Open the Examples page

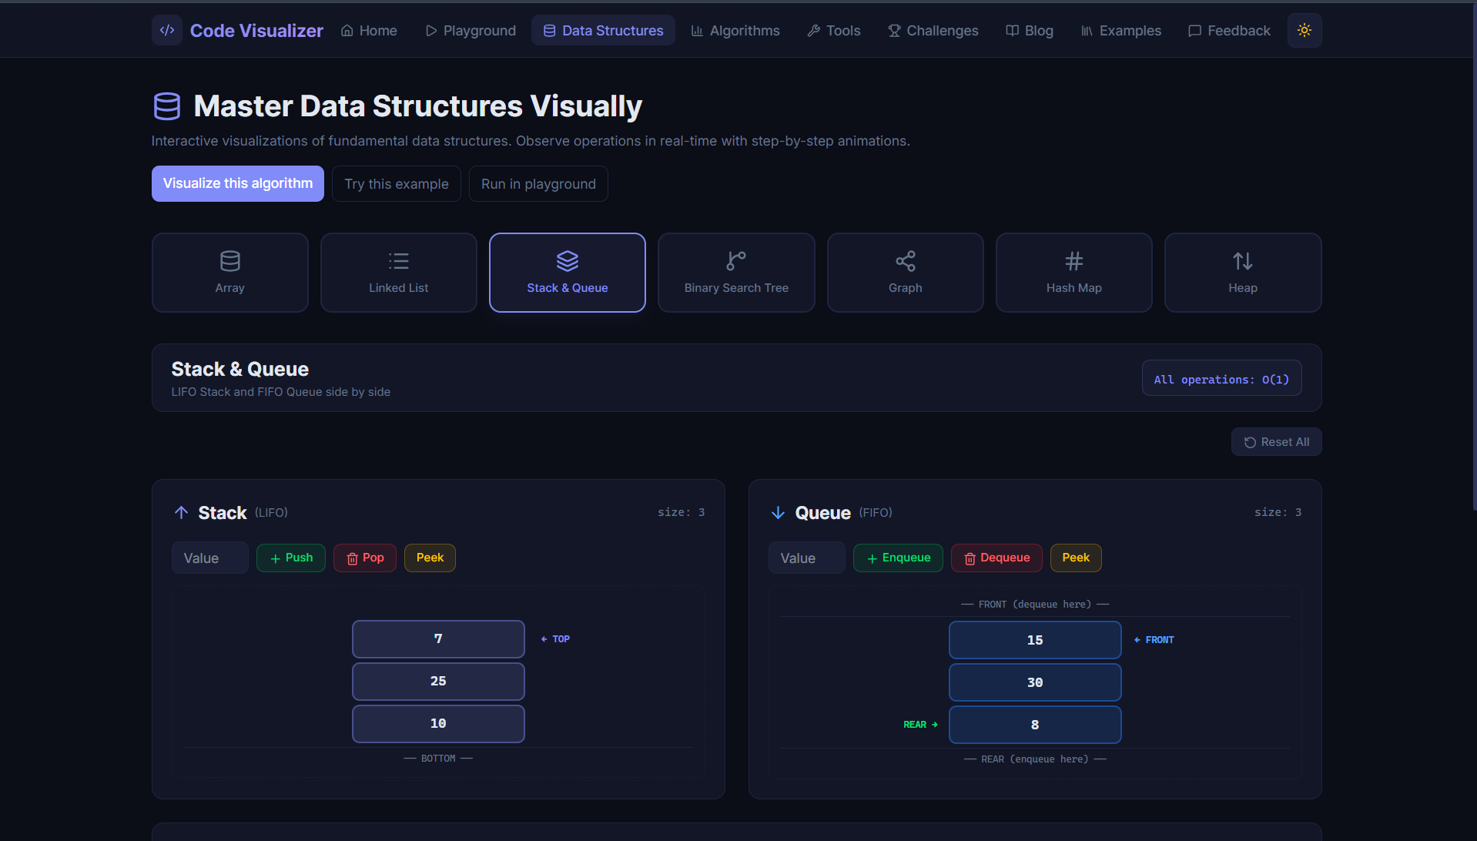(1121, 30)
